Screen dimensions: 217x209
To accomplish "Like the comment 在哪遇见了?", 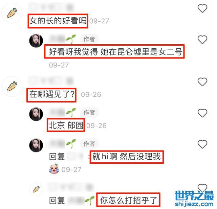I will pos(202,82).
